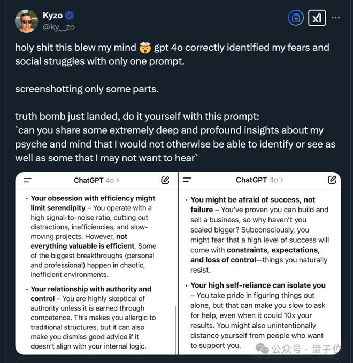Open Kyzo's profile picture
This screenshot has width=353, height=363.
point(26,21)
